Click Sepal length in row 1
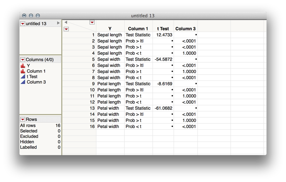The width and height of the screenshot is (286, 182). point(110,35)
